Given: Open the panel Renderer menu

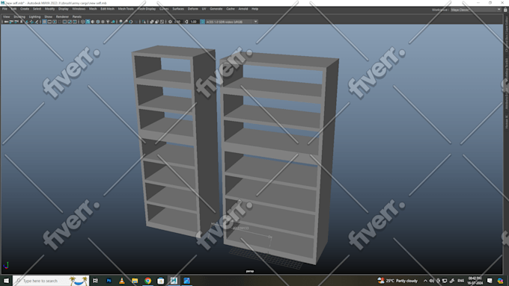Looking at the screenshot, I should [62, 16].
